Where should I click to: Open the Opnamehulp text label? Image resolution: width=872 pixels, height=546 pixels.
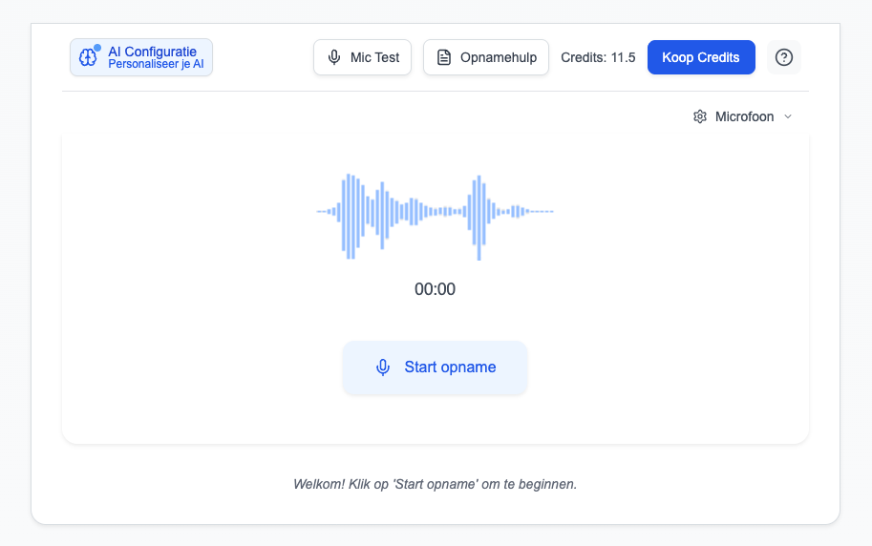pos(499,57)
